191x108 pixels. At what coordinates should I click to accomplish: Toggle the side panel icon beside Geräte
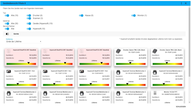(x=7, y=34)
